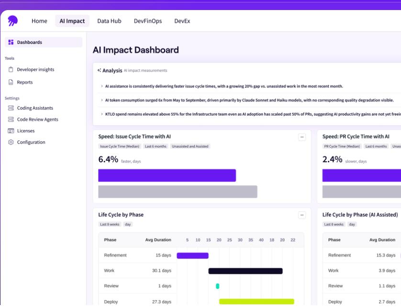The image size is (401, 307).
Task: Open Licenses settings
Action: pos(26,131)
